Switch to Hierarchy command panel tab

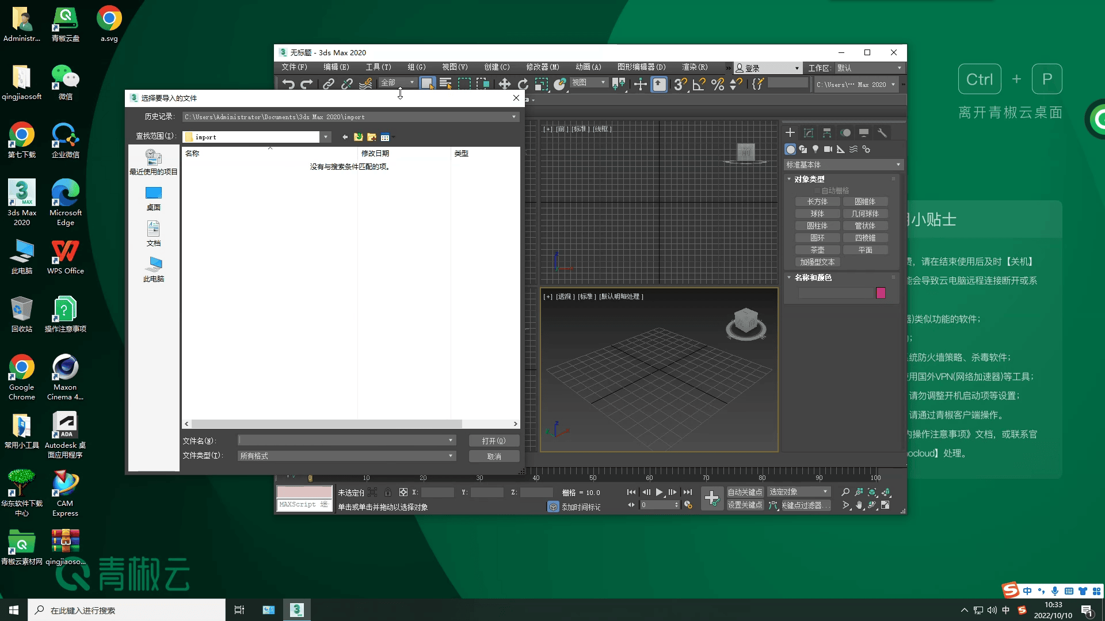click(x=827, y=133)
